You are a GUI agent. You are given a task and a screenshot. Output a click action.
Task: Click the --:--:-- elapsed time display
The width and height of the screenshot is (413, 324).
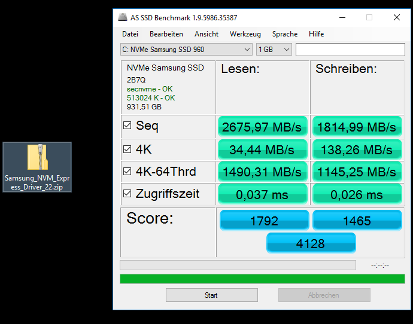380,265
